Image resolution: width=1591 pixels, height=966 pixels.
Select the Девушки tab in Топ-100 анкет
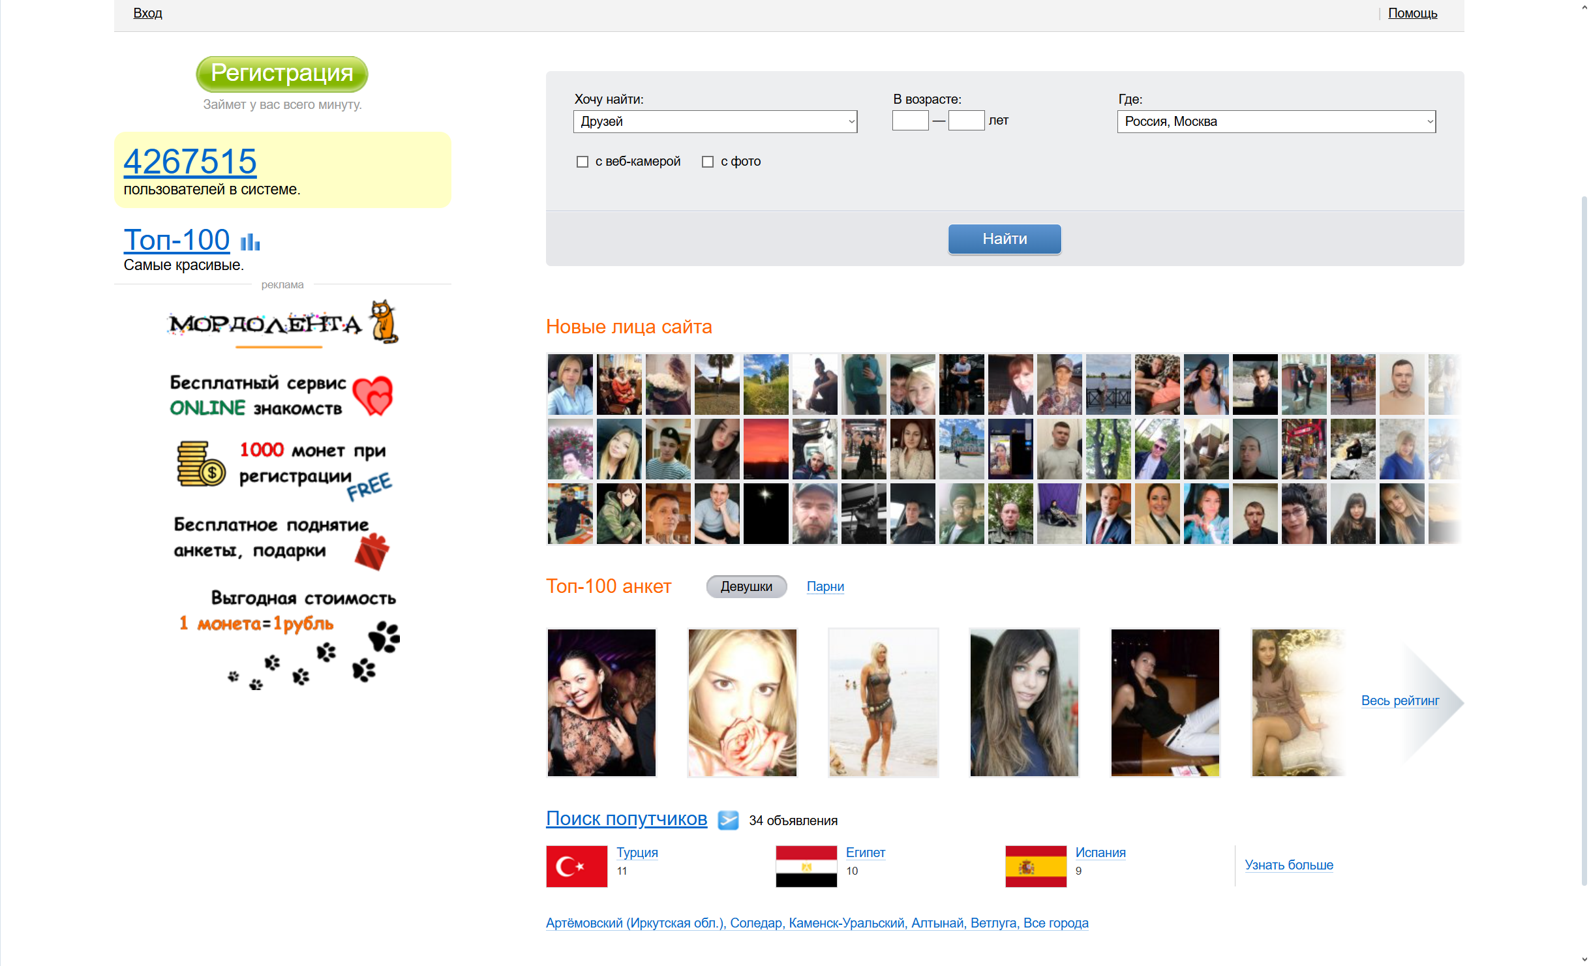746,586
